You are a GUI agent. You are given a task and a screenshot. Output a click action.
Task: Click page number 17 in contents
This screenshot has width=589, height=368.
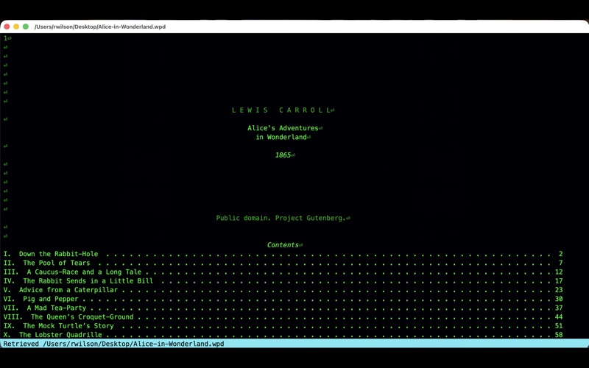coord(559,281)
